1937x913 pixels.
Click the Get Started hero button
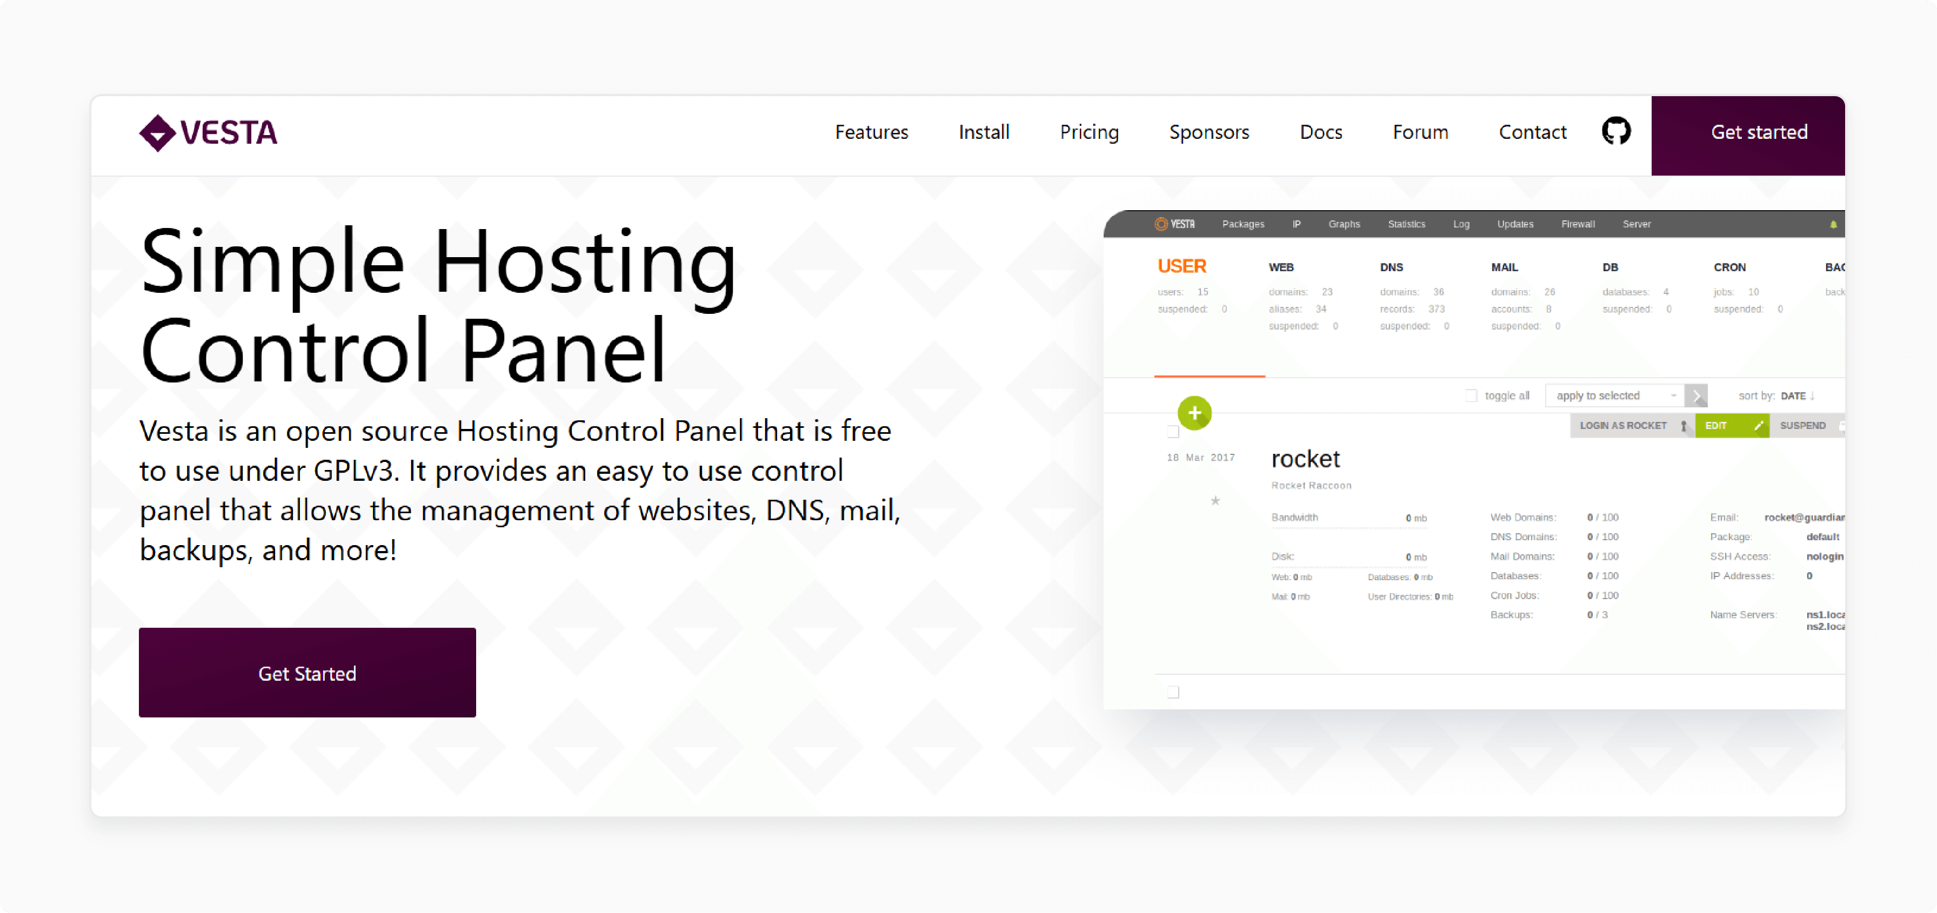coord(306,672)
